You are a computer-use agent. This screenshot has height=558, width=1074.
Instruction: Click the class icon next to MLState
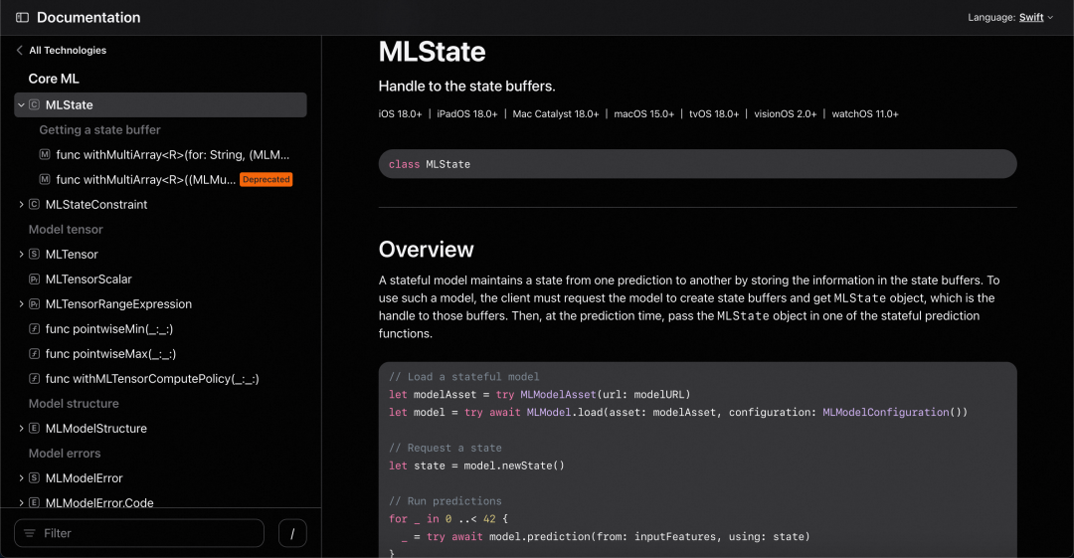[x=34, y=104]
